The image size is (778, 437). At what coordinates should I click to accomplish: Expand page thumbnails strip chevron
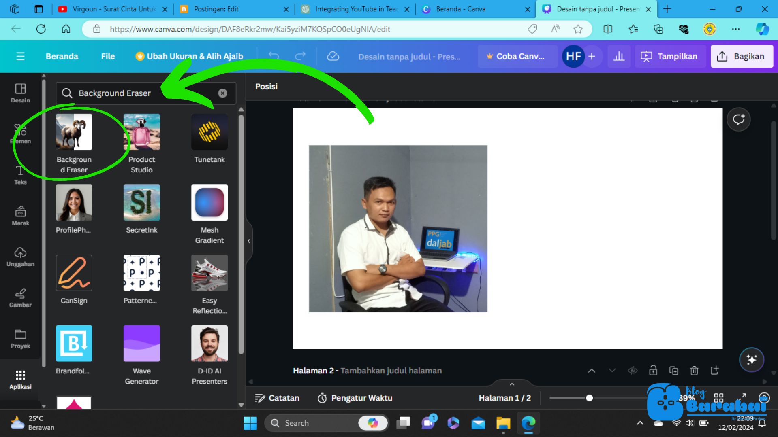[x=512, y=384]
